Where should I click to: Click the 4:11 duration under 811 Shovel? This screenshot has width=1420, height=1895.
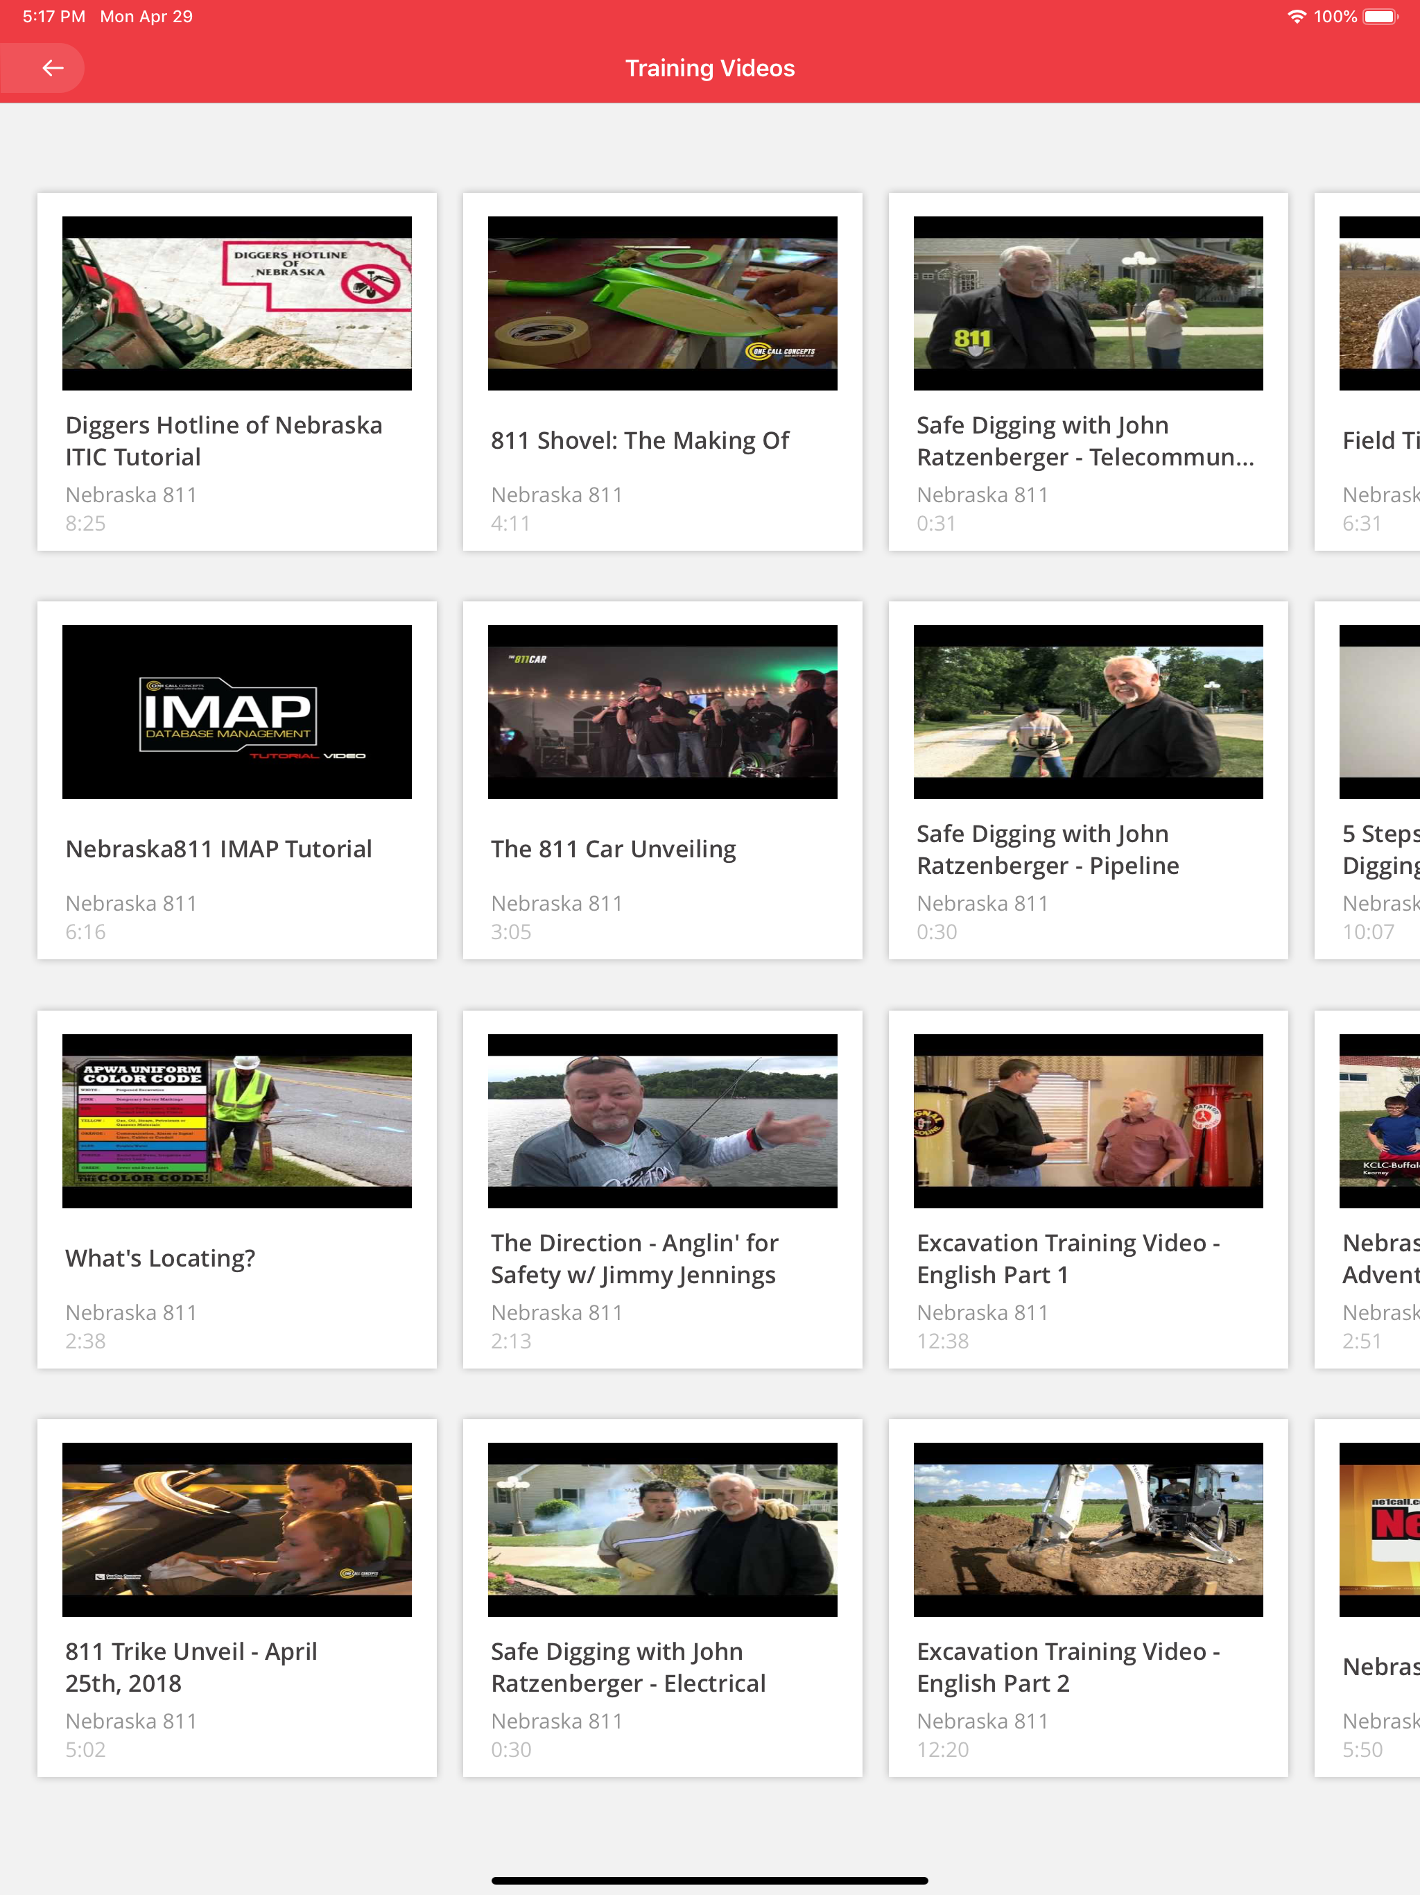point(510,524)
